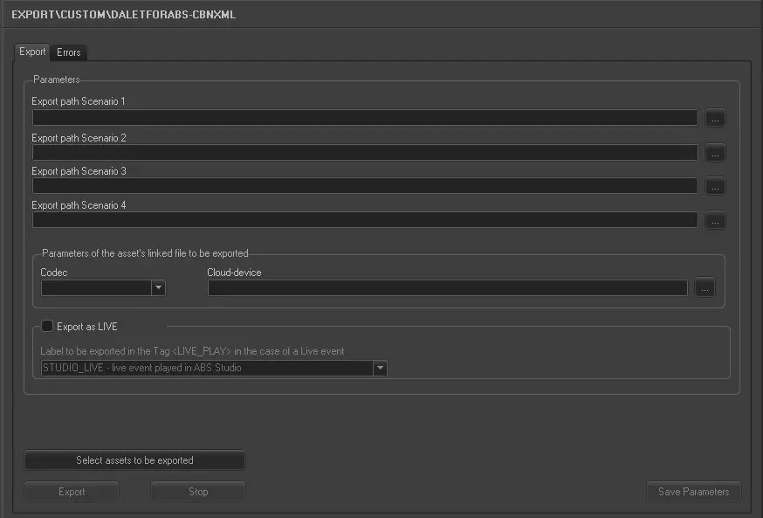Viewport: 763px width, 518px height.
Task: Open browse dialog for Export path Scenario 3
Action: click(x=715, y=186)
